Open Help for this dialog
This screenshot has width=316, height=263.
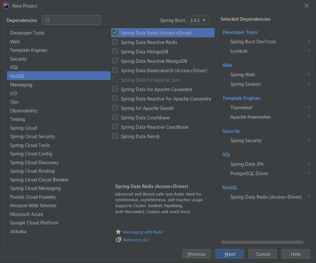tap(296, 254)
